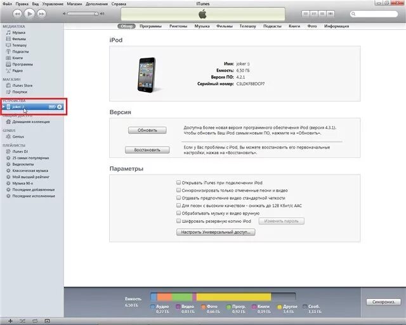Click the search field in iTunes
Image resolution: width=406 pixels, height=325 pixels.
[x=374, y=14]
